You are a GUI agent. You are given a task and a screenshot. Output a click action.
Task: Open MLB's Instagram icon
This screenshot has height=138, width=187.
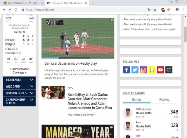pos(143,70)
